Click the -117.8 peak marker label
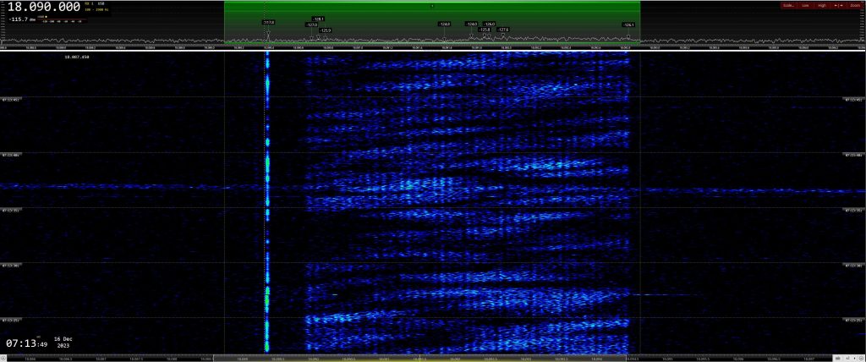866x362 pixels. click(268, 23)
